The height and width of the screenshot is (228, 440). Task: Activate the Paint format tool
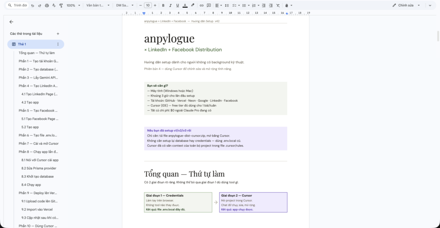coord(61,6)
